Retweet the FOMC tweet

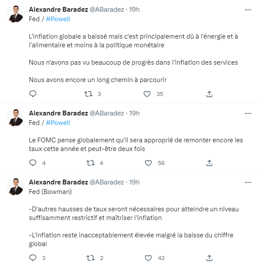coord(90,163)
